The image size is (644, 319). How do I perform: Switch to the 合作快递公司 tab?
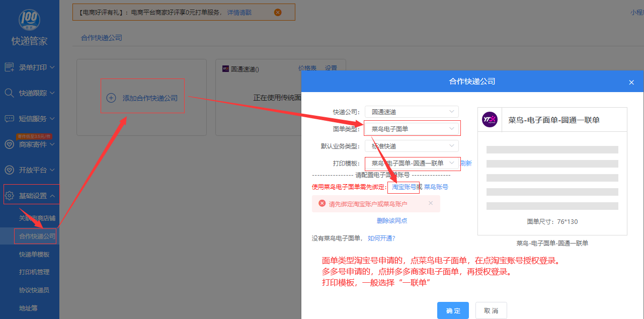[102, 38]
